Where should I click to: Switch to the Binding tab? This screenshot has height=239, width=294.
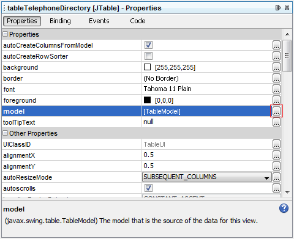coord(60,21)
